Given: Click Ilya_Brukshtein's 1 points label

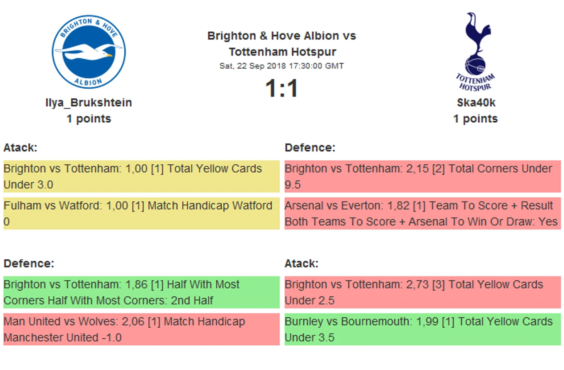Looking at the screenshot, I should coord(89,119).
